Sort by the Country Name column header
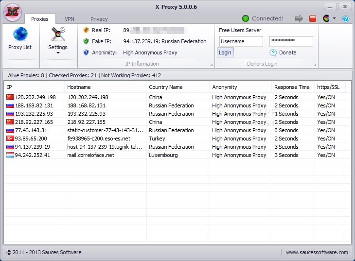355x261 pixels. coord(178,87)
